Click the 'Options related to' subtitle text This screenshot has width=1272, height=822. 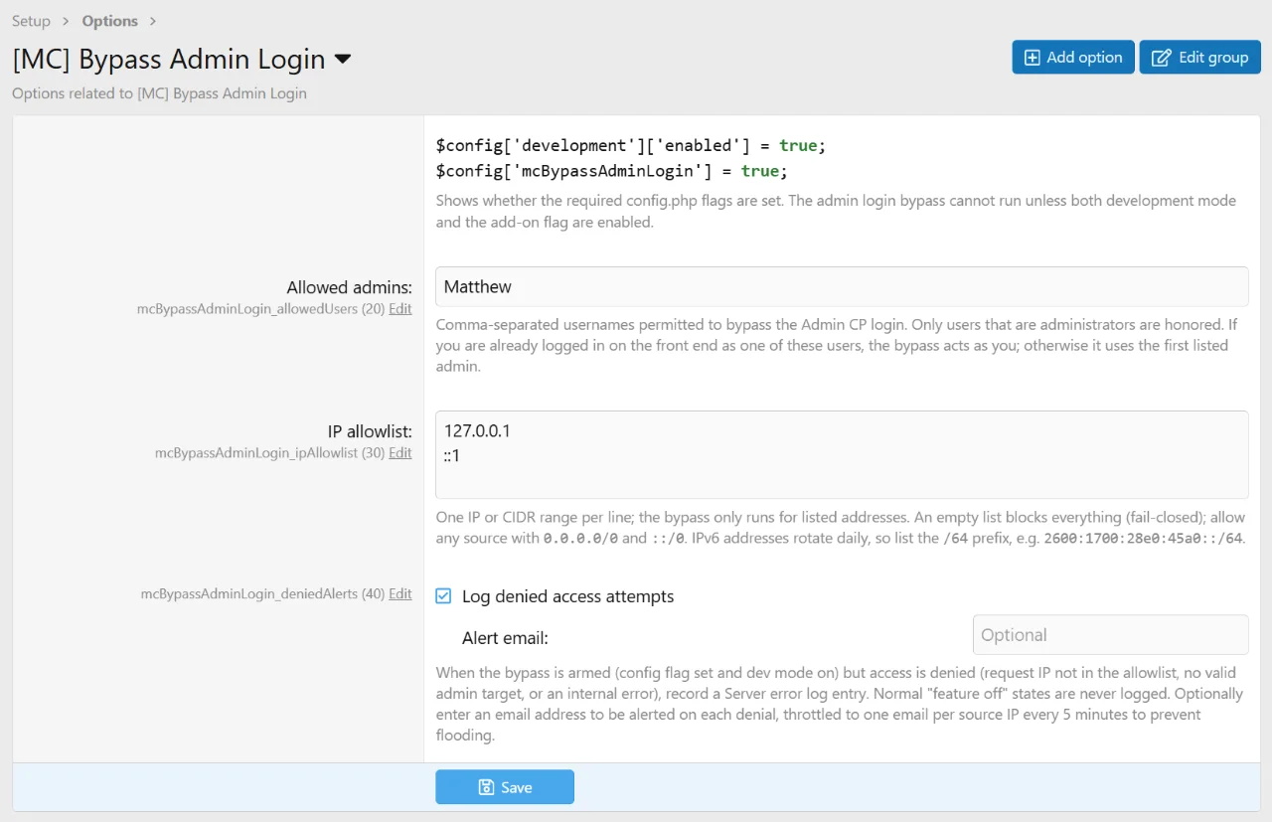coord(159,93)
